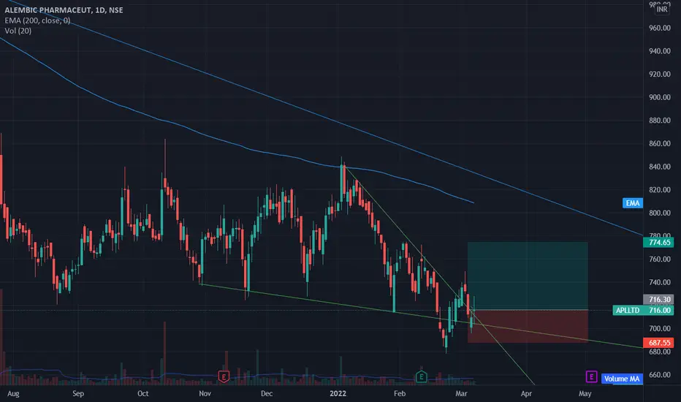Click the APLLTD 716.00 price label
681x402 pixels.
click(x=643, y=311)
